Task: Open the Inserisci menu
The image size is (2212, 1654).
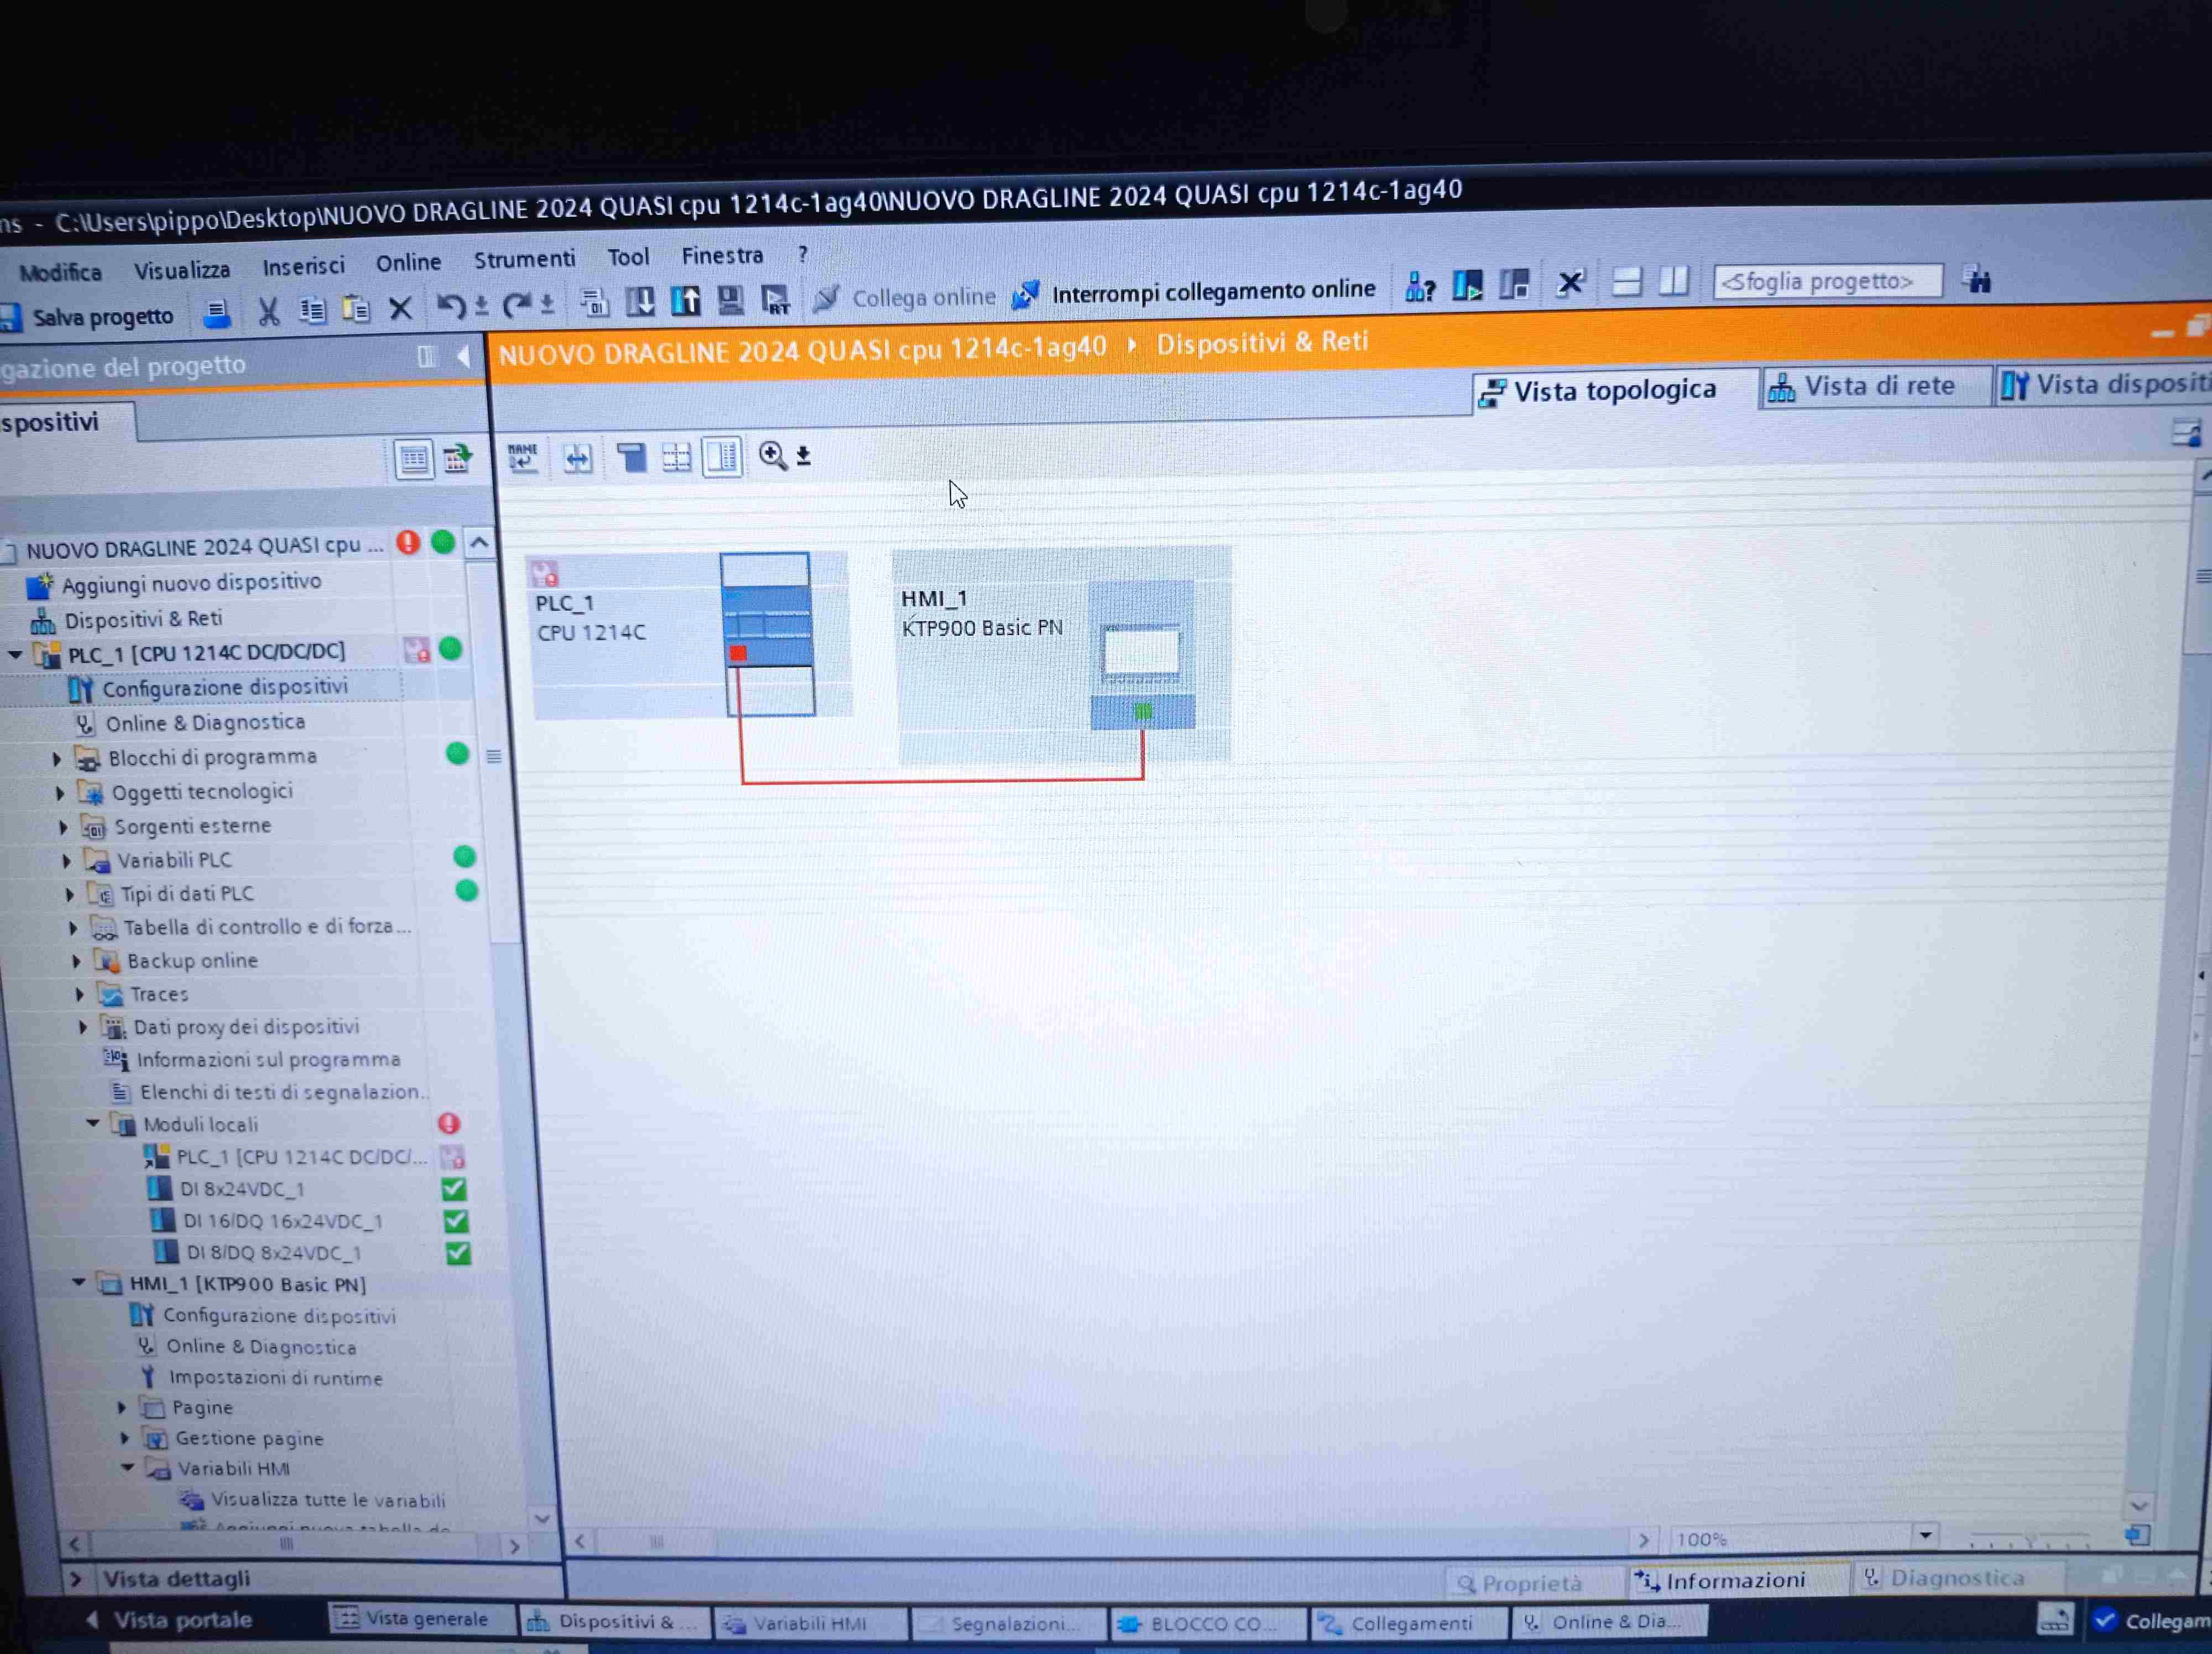Action: point(303,266)
